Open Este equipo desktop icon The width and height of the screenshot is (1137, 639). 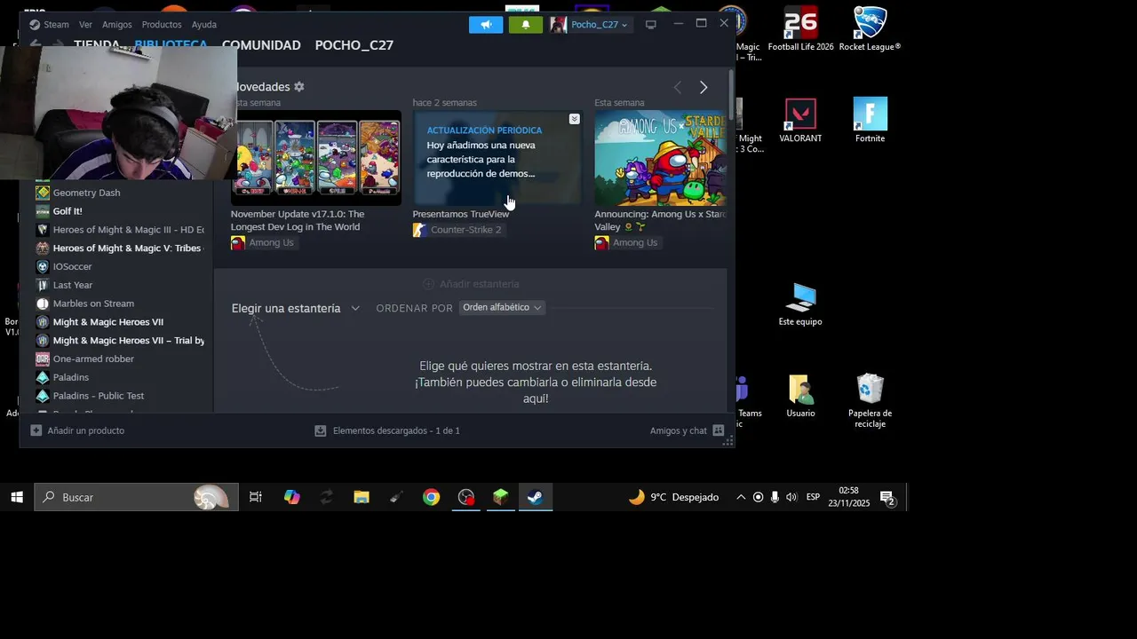point(800,304)
